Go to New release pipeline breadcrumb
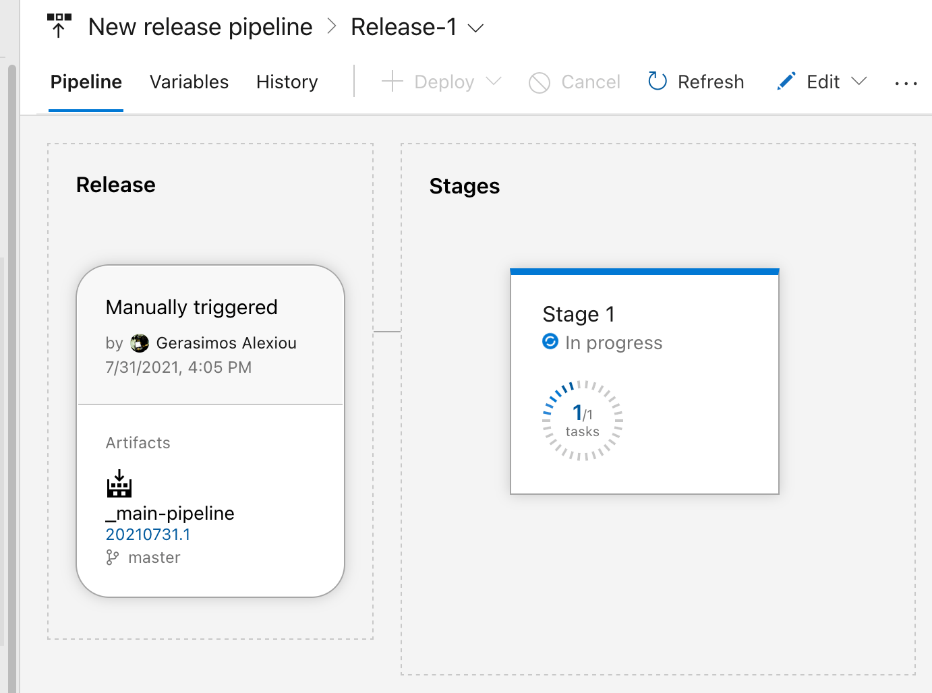This screenshot has height=693, width=932. click(200, 27)
